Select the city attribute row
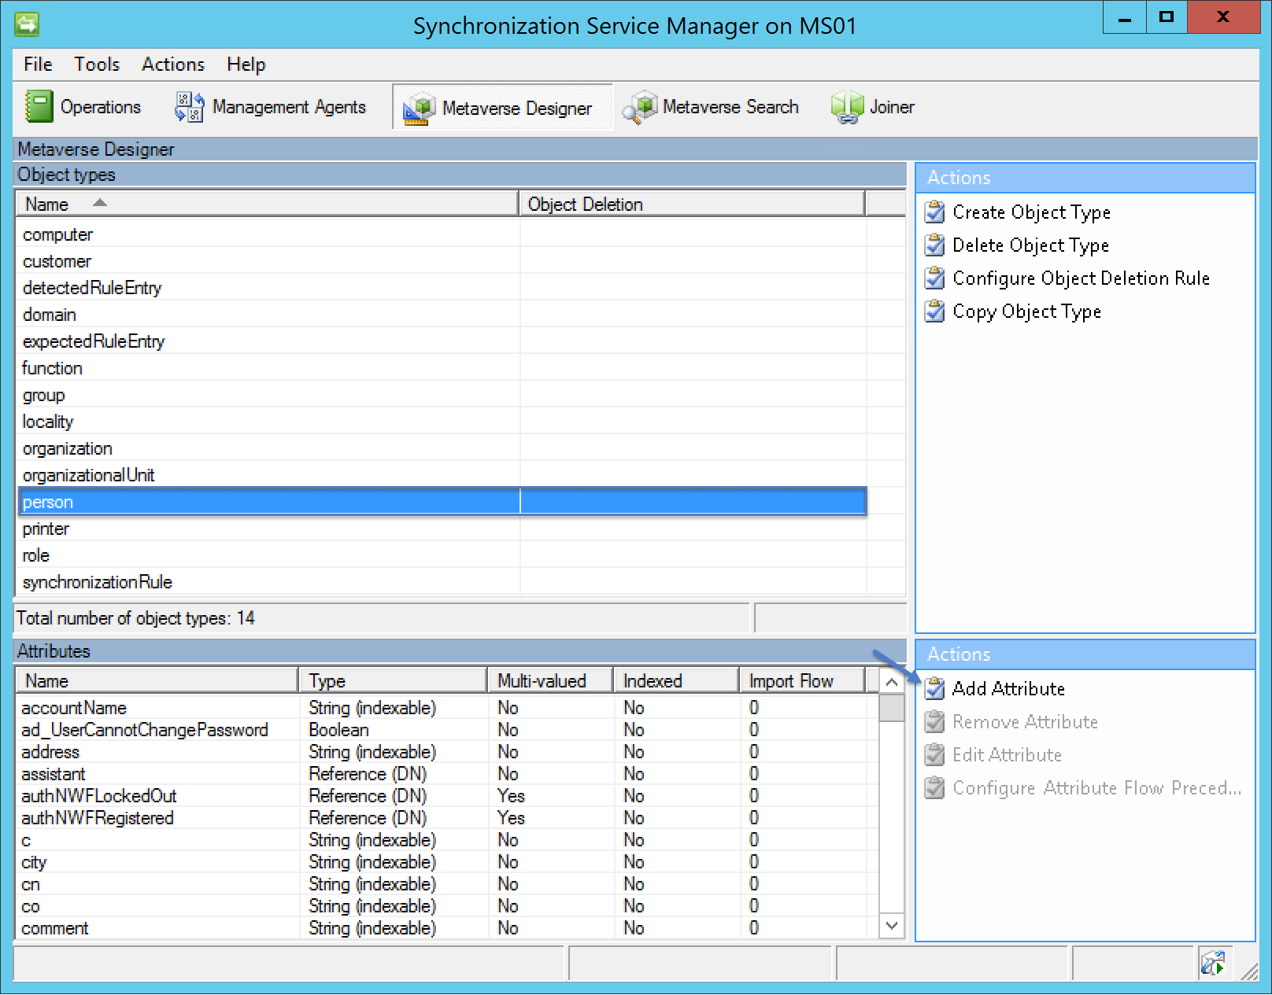Image resolution: width=1272 pixels, height=995 pixels. point(446,862)
